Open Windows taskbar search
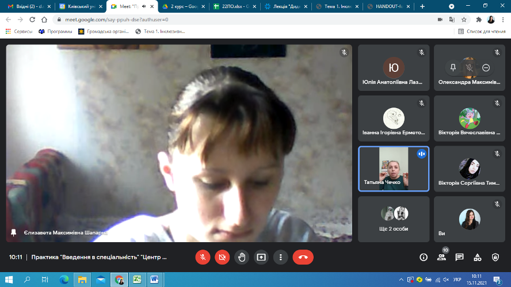Viewport: 511px width, 287px height. pos(27,280)
